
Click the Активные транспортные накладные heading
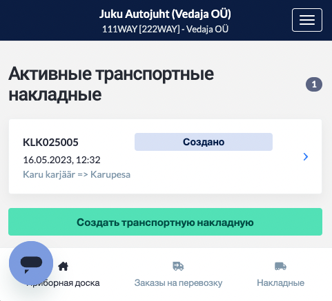click(111, 84)
